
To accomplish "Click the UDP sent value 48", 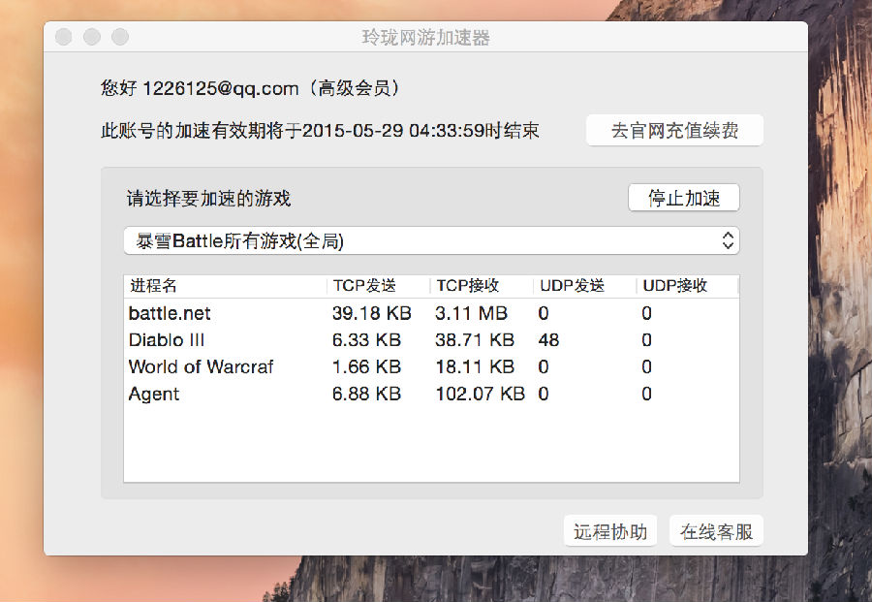I will click(548, 340).
